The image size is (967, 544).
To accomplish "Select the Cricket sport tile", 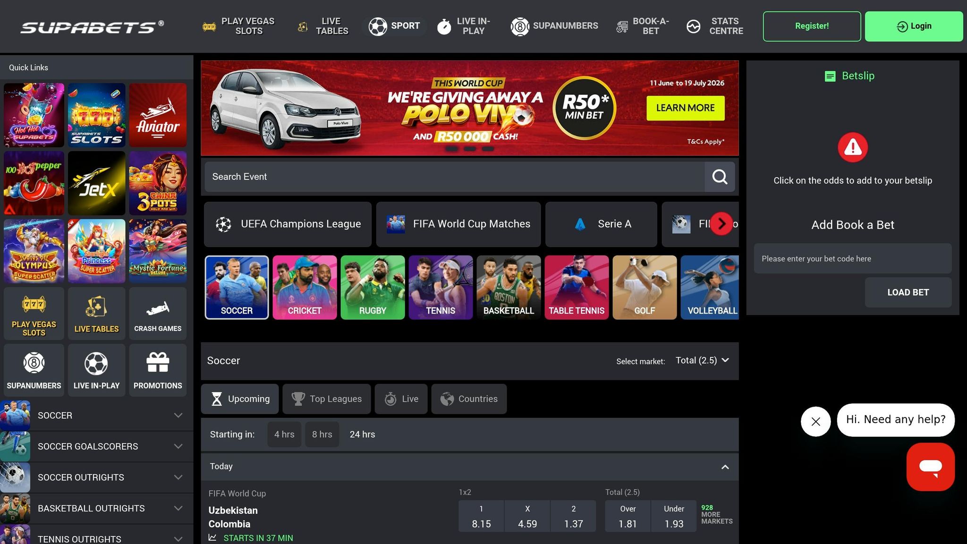I will 305,288.
